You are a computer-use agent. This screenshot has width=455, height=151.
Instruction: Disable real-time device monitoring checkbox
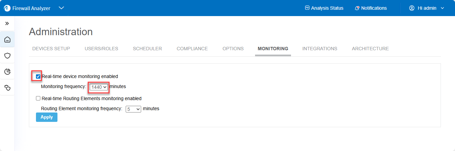point(38,76)
